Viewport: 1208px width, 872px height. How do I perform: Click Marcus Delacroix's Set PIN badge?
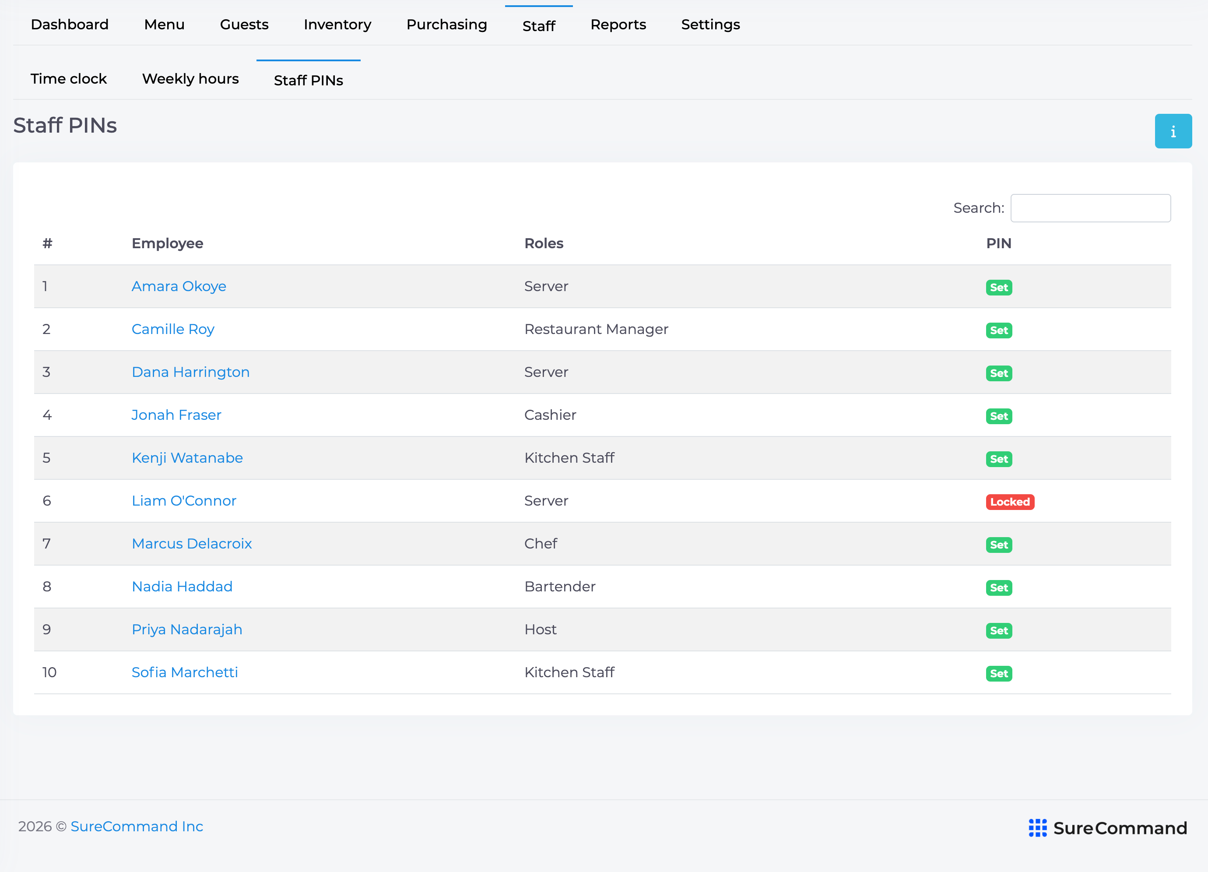tap(999, 545)
